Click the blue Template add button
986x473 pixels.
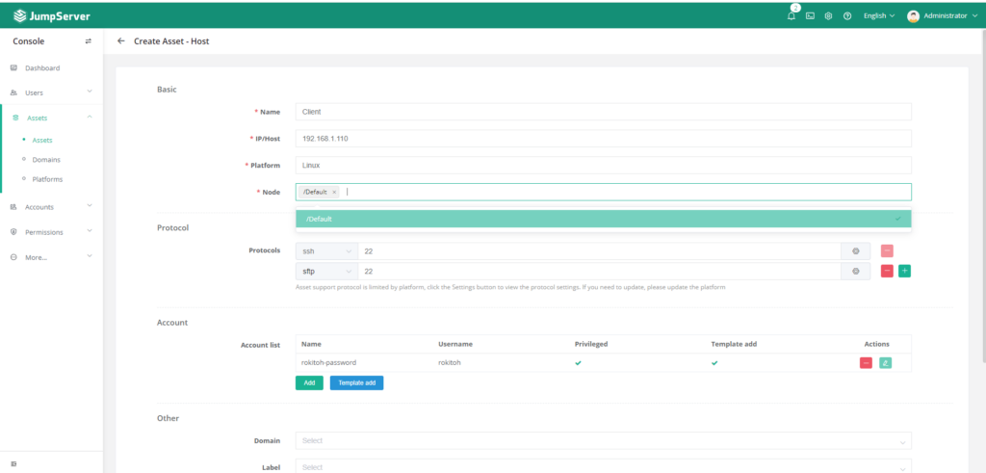[x=356, y=382]
